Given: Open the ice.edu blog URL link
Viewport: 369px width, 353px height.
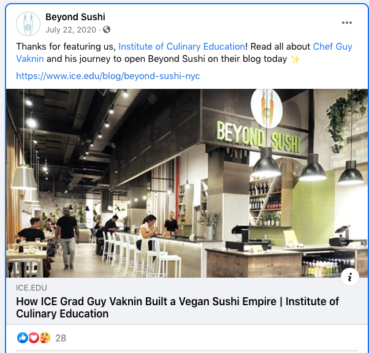Looking at the screenshot, I should (x=108, y=76).
